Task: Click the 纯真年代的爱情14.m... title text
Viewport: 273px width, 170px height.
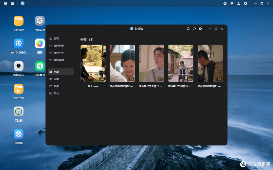Action: tap(181, 86)
